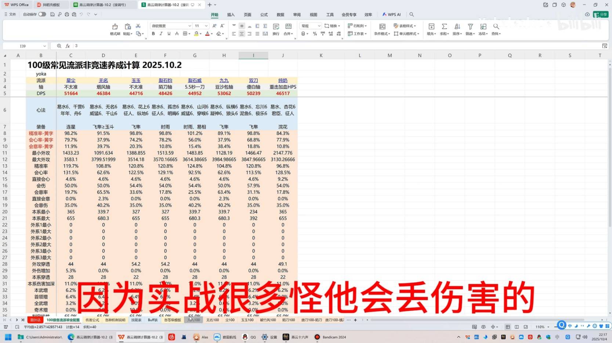This screenshot has width=612, height=343.
Task: Click the Freeze panes (冻结) icon
Action: (x=483, y=27)
